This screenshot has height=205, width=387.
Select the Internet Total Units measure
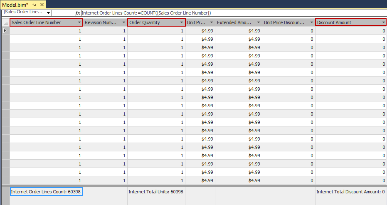pos(156,192)
